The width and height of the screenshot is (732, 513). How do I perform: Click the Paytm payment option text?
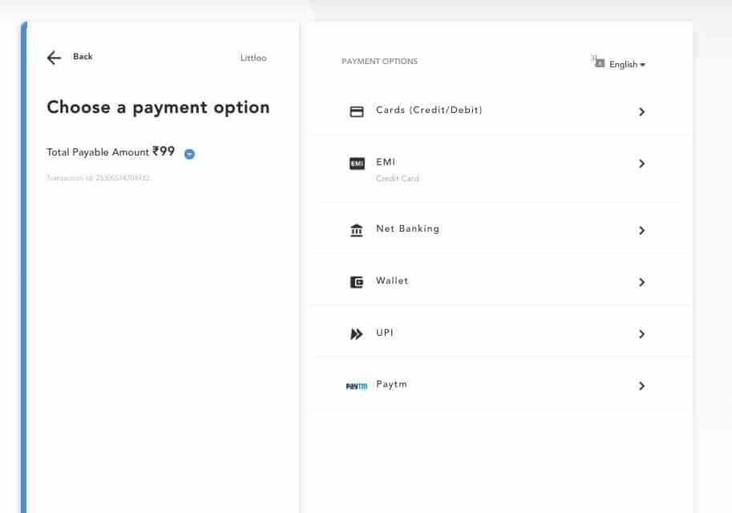coord(391,384)
